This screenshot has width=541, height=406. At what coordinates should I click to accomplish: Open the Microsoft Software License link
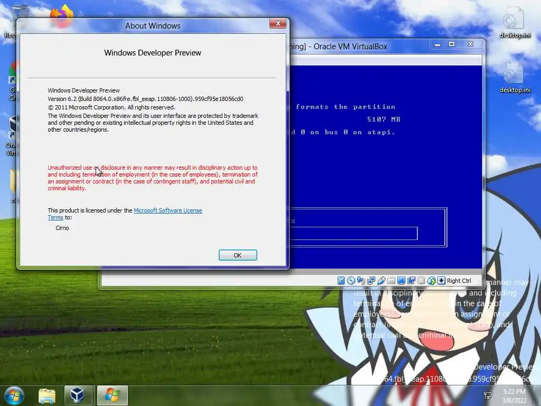167,210
